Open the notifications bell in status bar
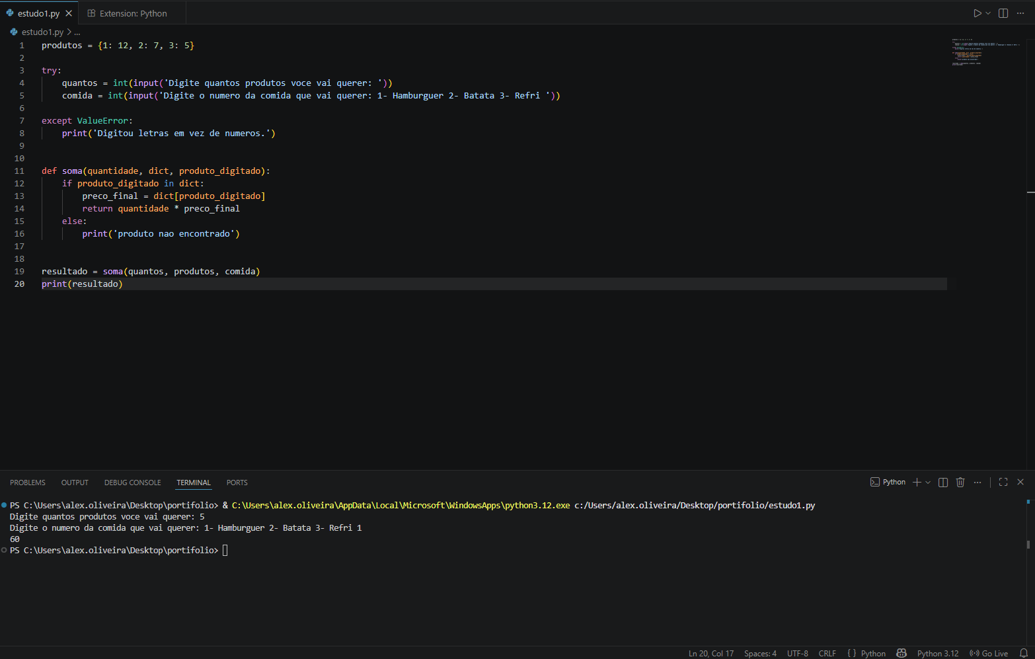The image size is (1035, 659). 1023,653
